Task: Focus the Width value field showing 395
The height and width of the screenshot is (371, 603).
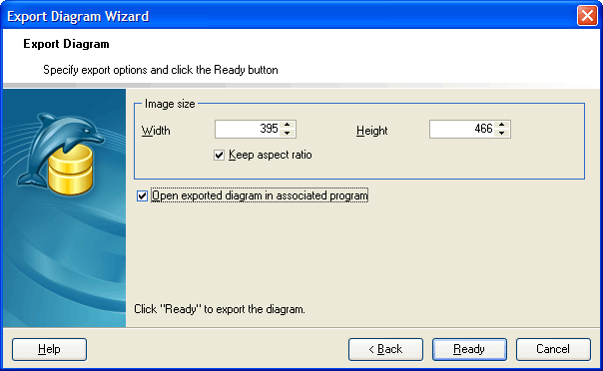Action: tap(248, 129)
